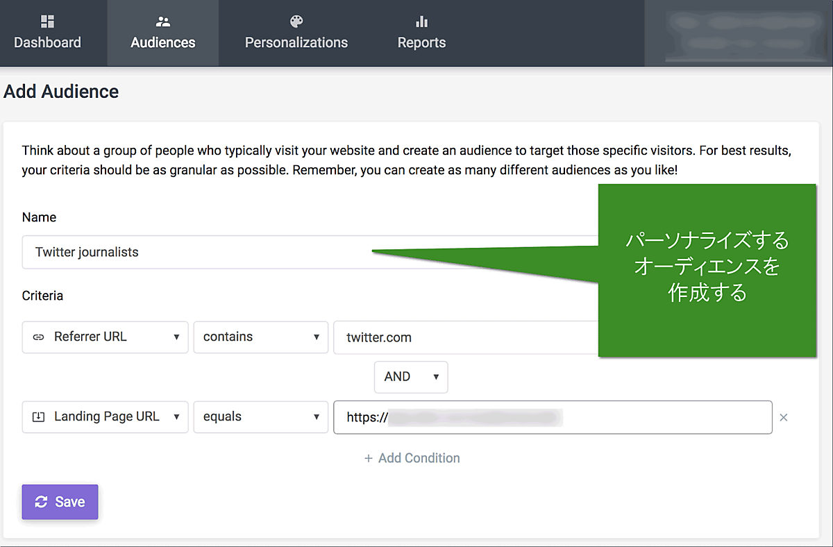Screen dimensions: 833x547
Task: Add another condition to criteria
Action: (x=412, y=458)
